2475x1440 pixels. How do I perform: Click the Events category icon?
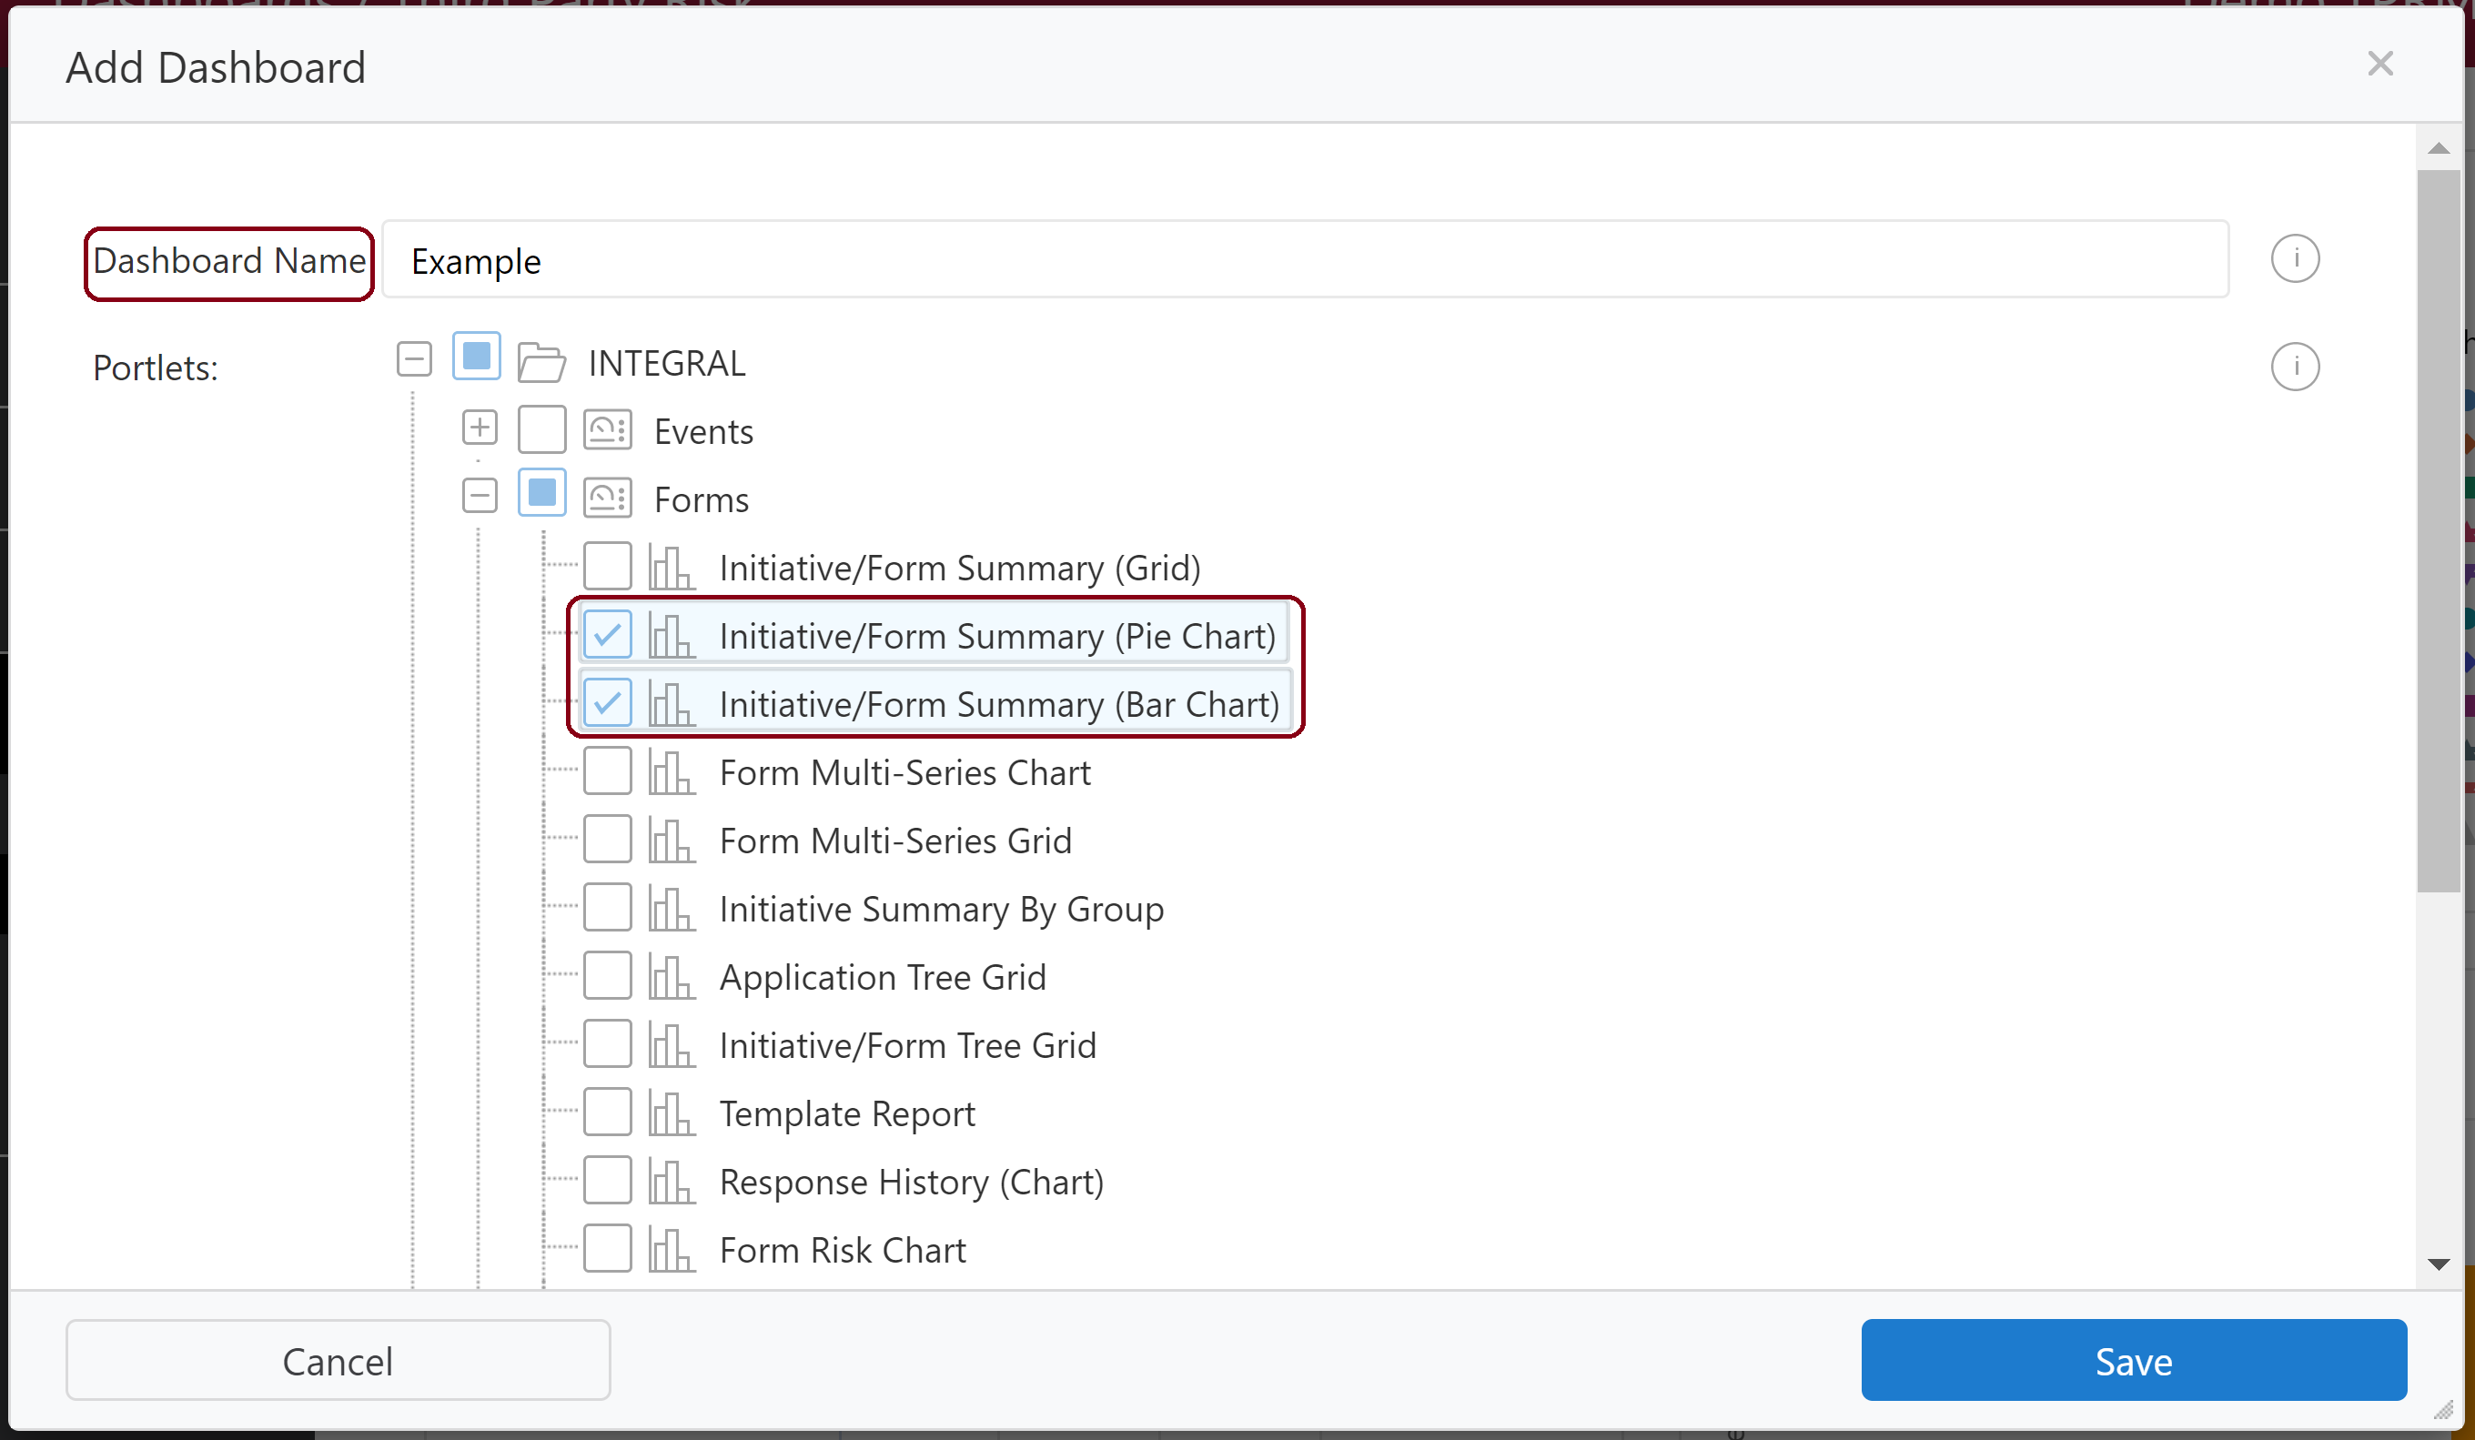[x=607, y=430]
